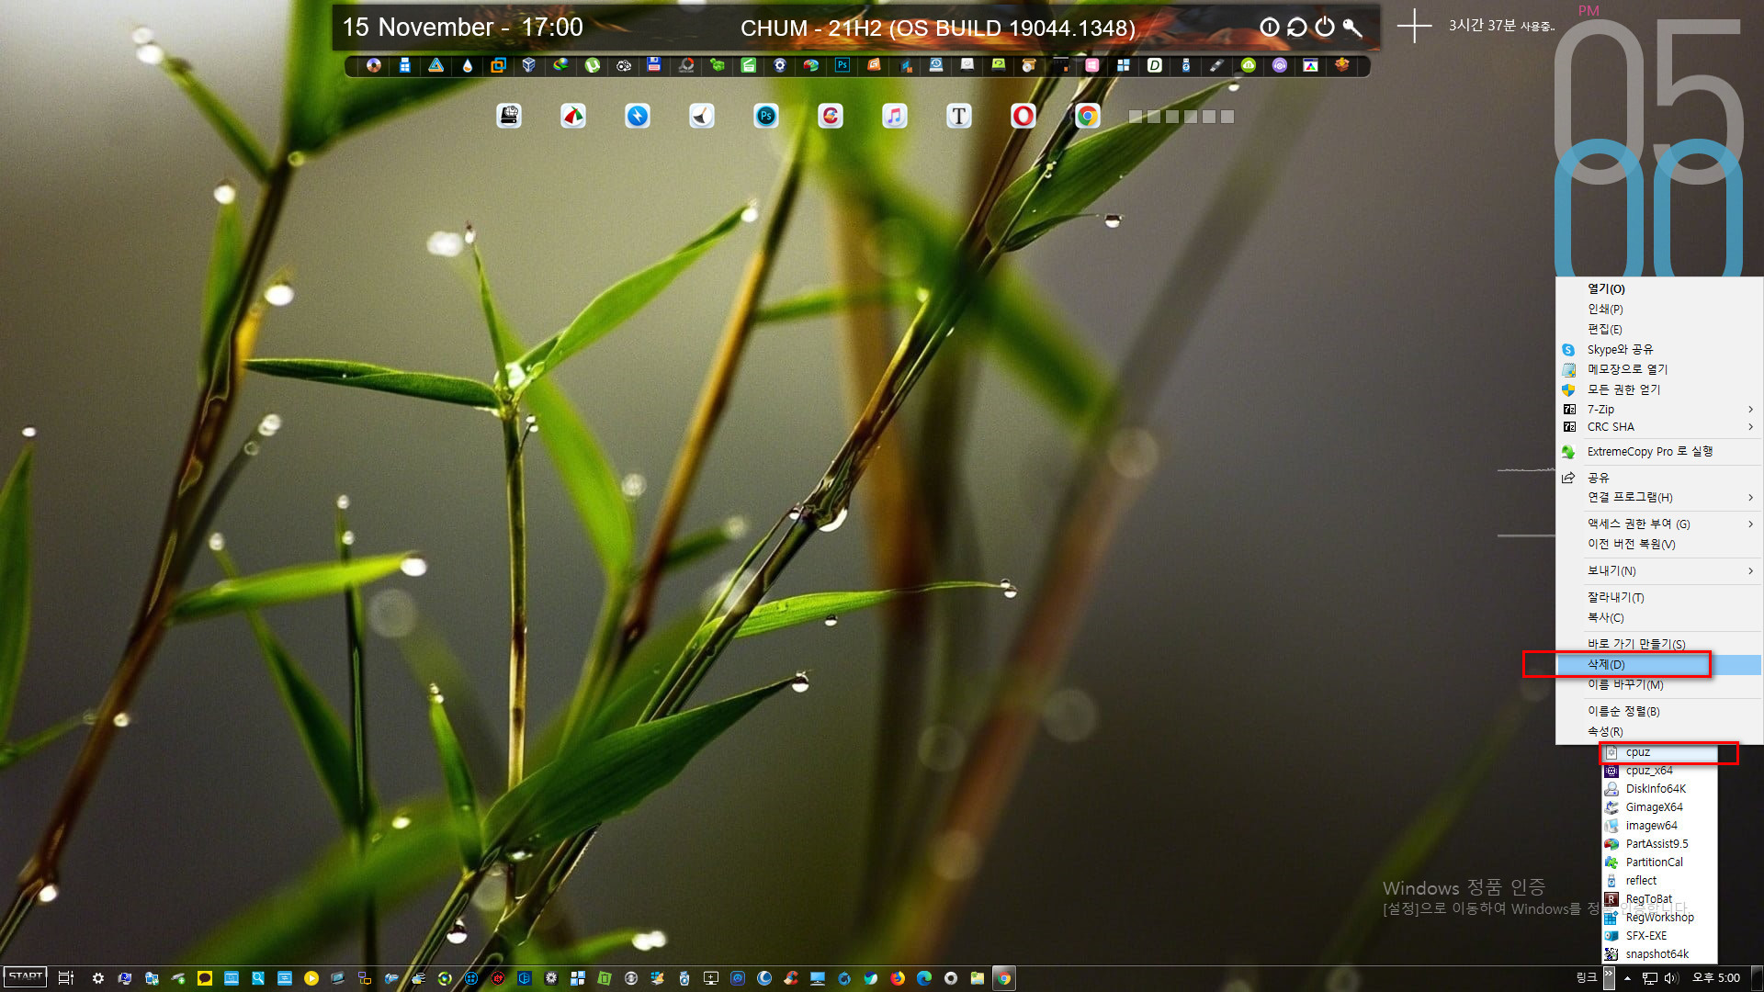The height and width of the screenshot is (992, 1764).
Task: Choose 이전 버전 복원(V) entry
Action: tap(1658, 545)
